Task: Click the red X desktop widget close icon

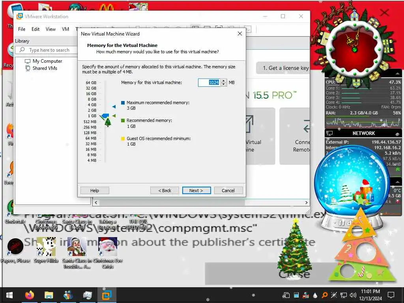Action: pos(384,12)
